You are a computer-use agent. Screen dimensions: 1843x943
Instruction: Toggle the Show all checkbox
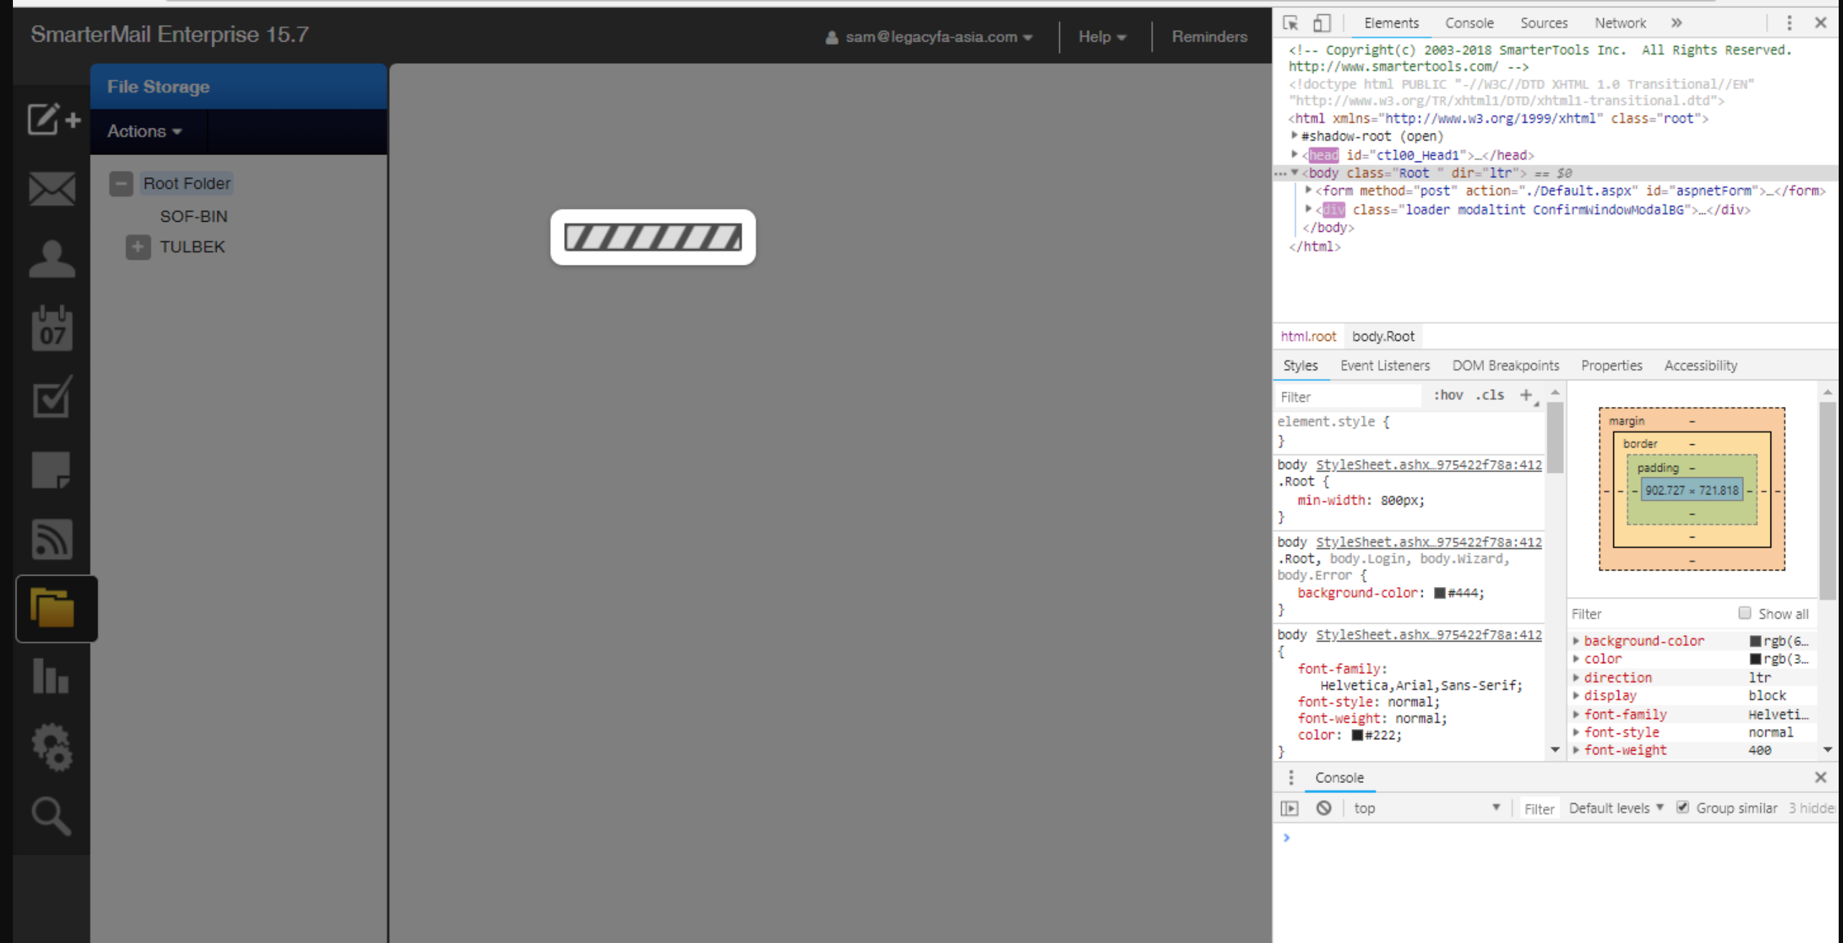pyautogui.click(x=1744, y=613)
